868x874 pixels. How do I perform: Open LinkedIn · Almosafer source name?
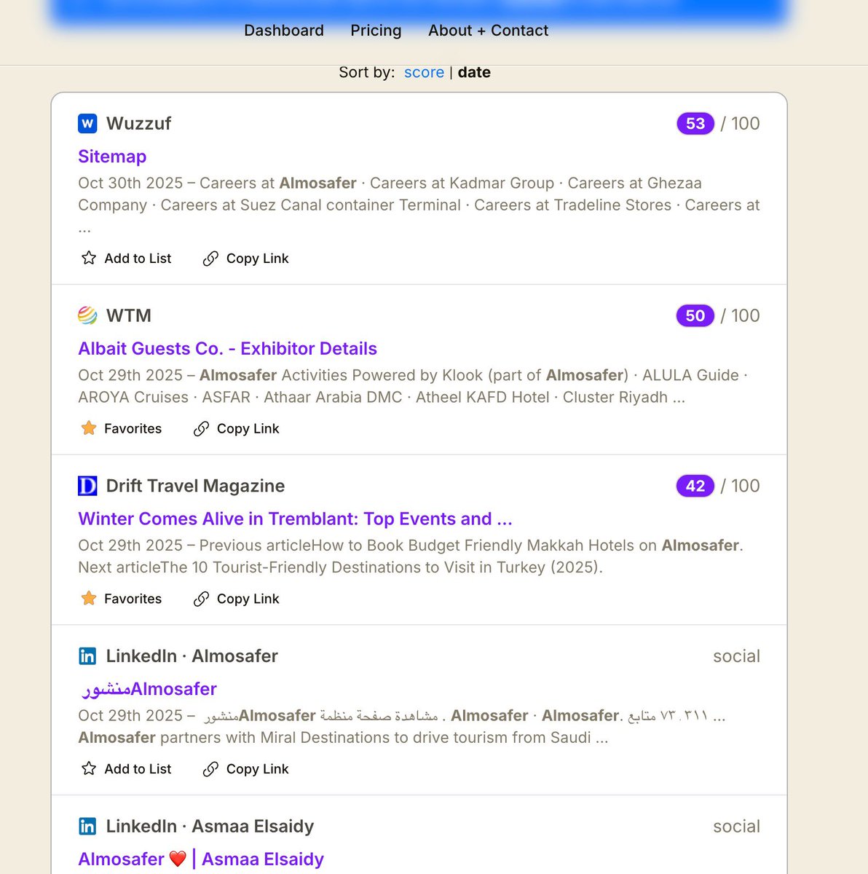(x=192, y=656)
